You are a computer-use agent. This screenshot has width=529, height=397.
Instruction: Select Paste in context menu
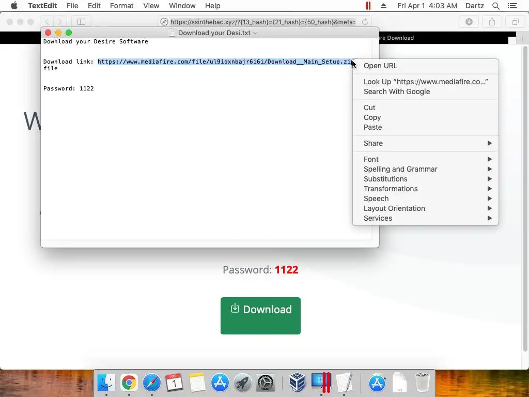(426, 127)
